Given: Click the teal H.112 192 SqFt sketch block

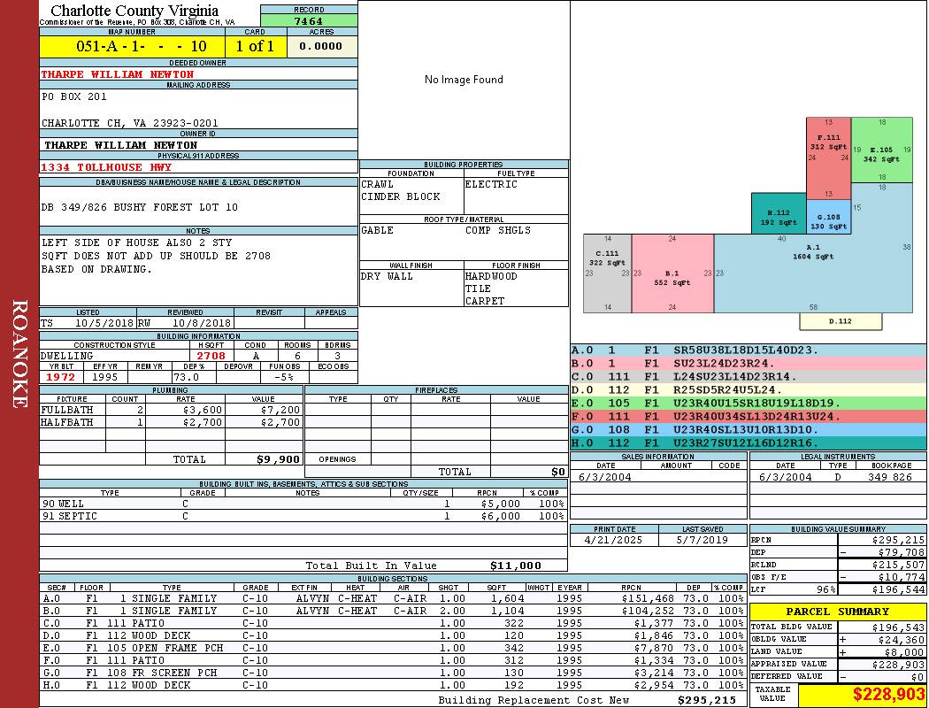Looking at the screenshot, I should click(779, 214).
